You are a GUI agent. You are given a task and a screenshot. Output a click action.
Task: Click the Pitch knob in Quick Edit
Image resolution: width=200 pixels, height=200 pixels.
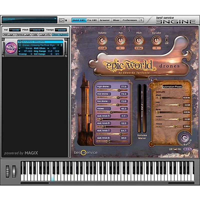(x=139, y=40)
